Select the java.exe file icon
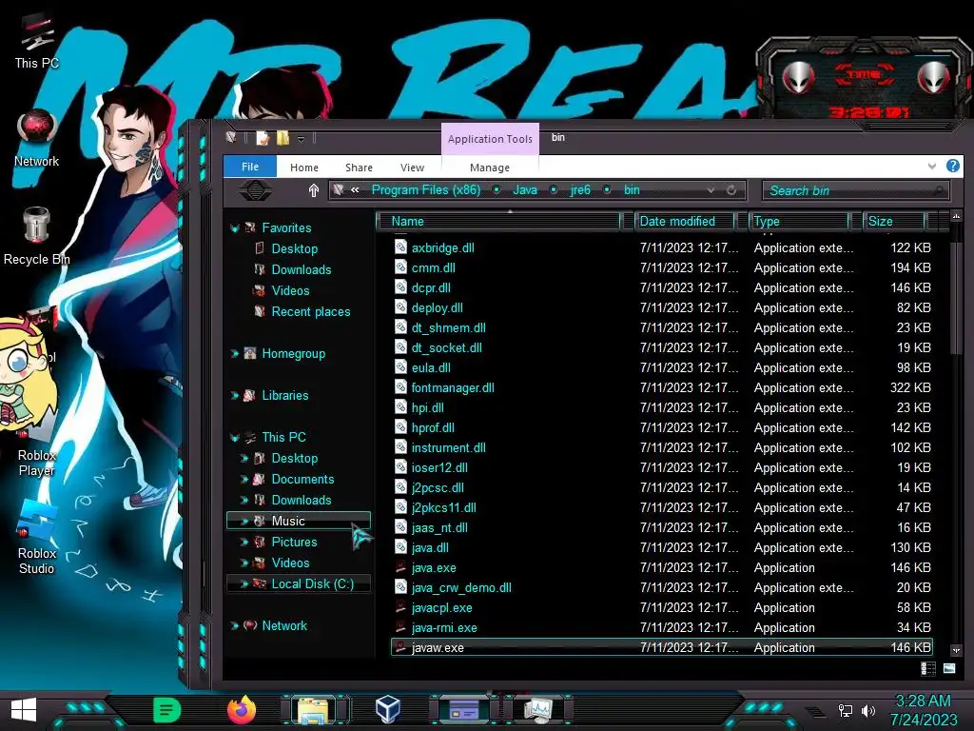Image resolution: width=974 pixels, height=731 pixels. (401, 567)
